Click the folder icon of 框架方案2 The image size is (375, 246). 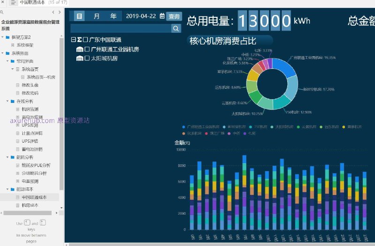point(7,37)
